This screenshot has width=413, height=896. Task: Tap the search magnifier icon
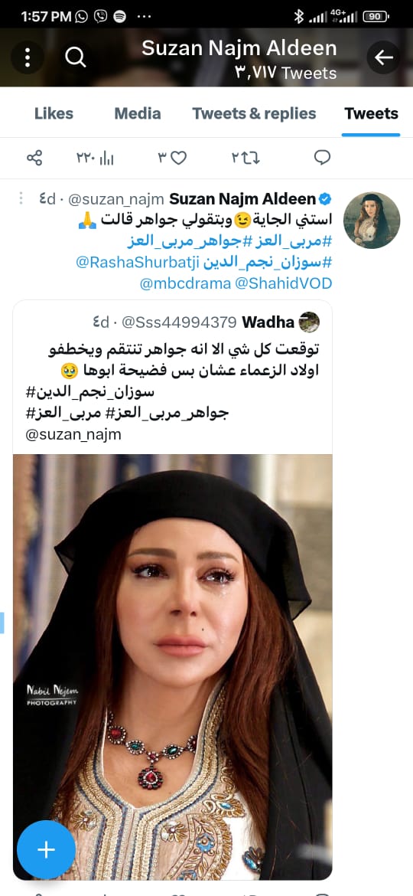(75, 57)
